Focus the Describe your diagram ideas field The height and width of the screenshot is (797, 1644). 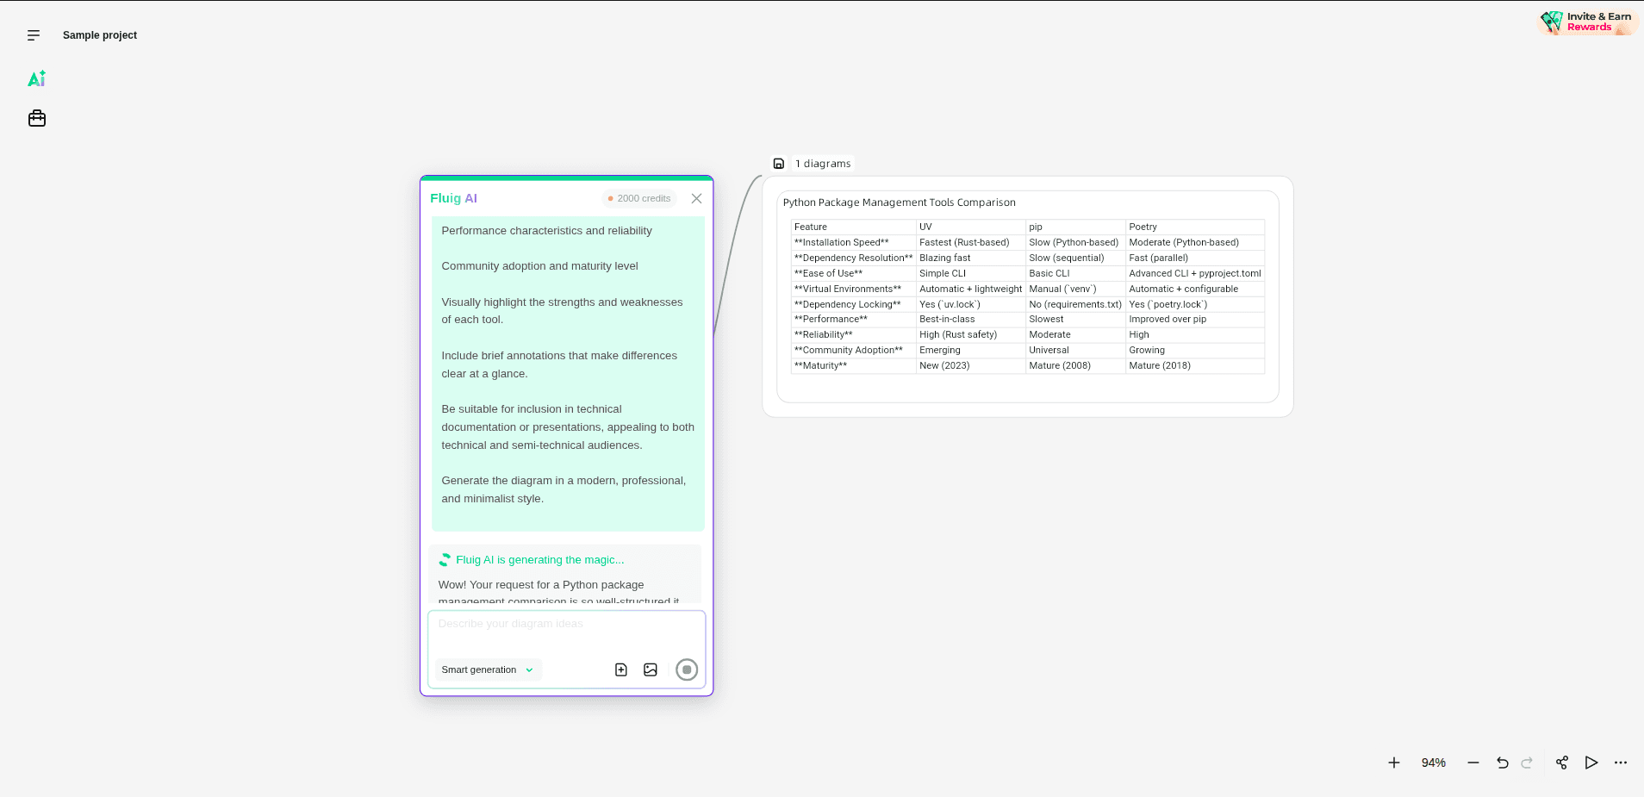pos(566,632)
